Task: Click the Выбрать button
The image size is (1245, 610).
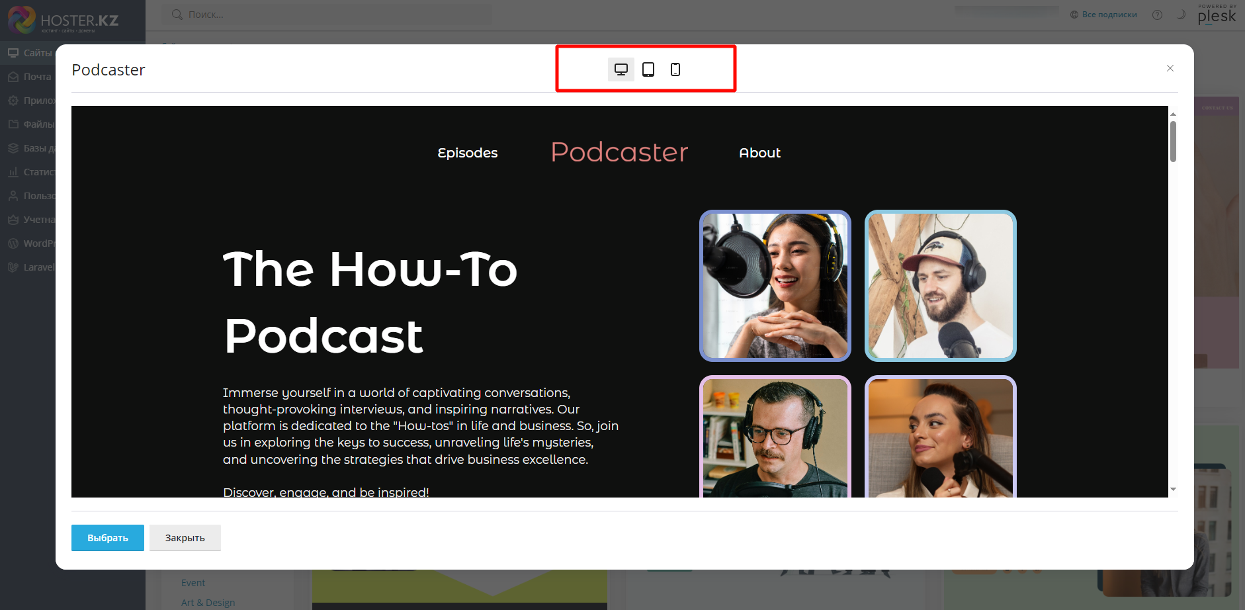Action: [x=108, y=538]
